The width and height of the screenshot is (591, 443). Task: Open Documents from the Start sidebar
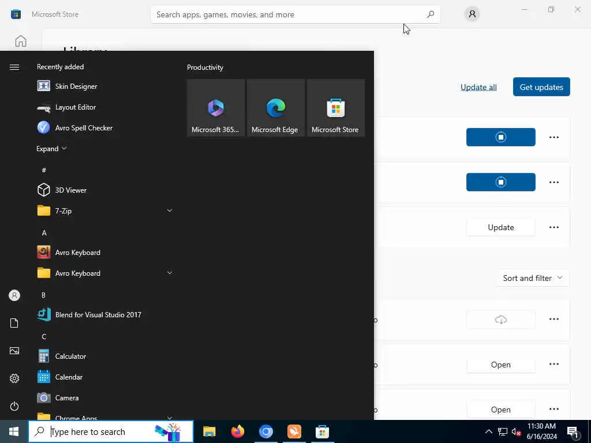click(14, 323)
